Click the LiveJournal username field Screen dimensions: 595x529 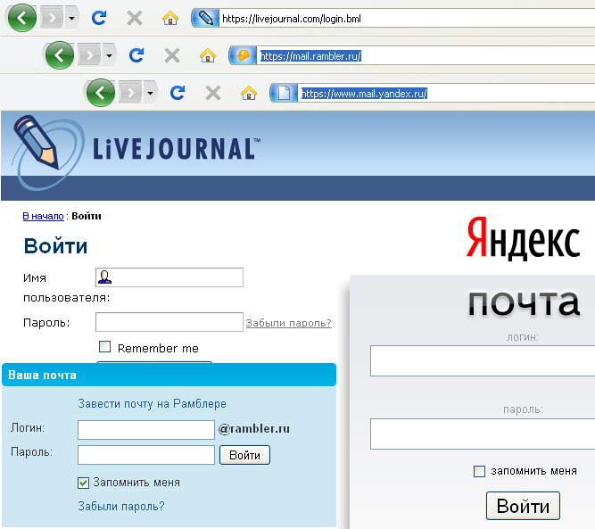(x=169, y=277)
